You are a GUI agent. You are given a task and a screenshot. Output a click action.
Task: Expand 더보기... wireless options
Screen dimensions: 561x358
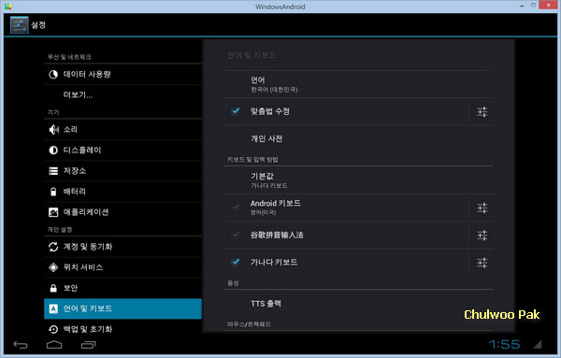(122, 94)
